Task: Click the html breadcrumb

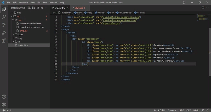Action: 79,13
